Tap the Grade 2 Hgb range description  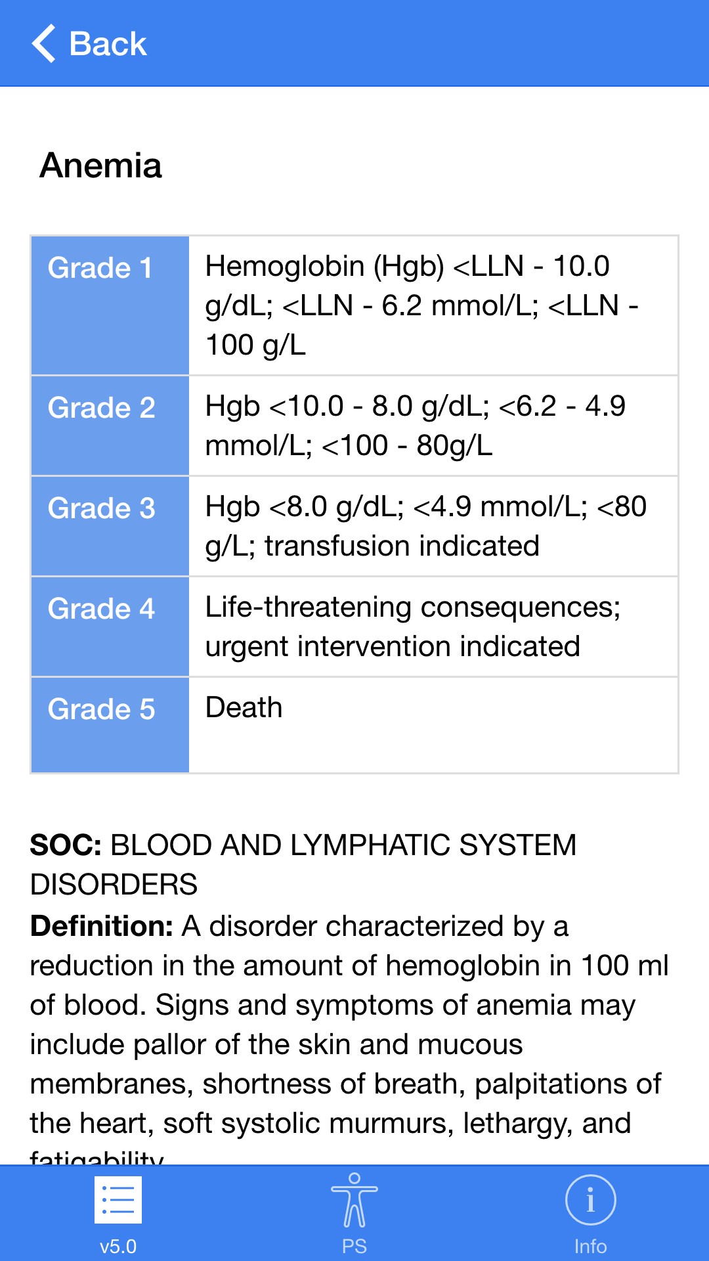tap(415, 426)
